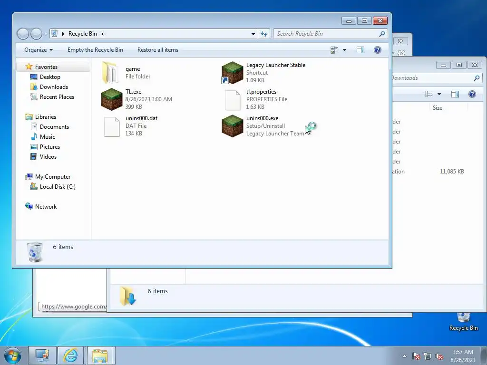Open the Start menu

point(13,355)
